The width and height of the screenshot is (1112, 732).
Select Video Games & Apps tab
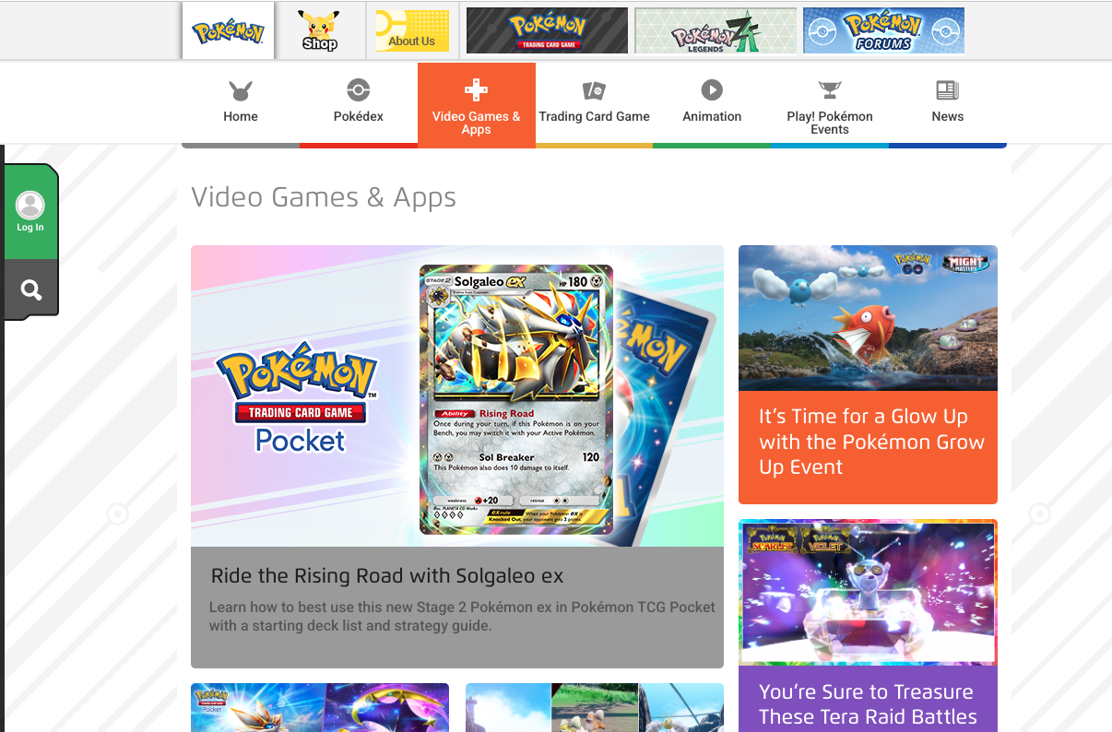click(477, 105)
